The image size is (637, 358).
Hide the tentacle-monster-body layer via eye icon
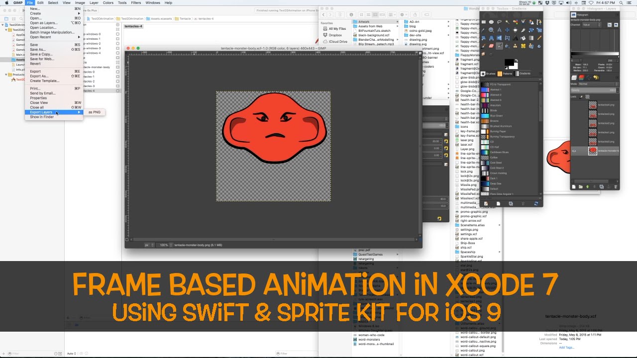point(574,151)
